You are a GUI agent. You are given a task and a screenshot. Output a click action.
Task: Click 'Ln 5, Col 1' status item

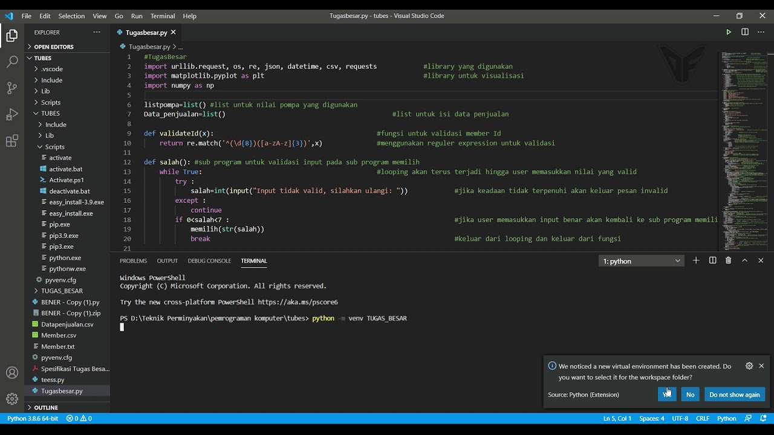click(617, 418)
